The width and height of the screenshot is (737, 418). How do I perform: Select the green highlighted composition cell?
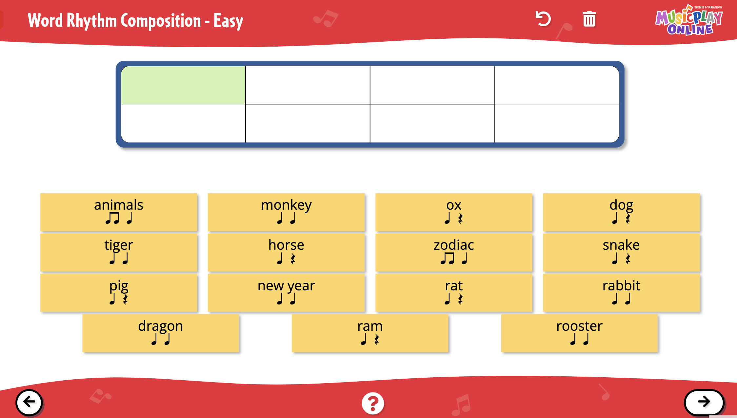coord(183,85)
